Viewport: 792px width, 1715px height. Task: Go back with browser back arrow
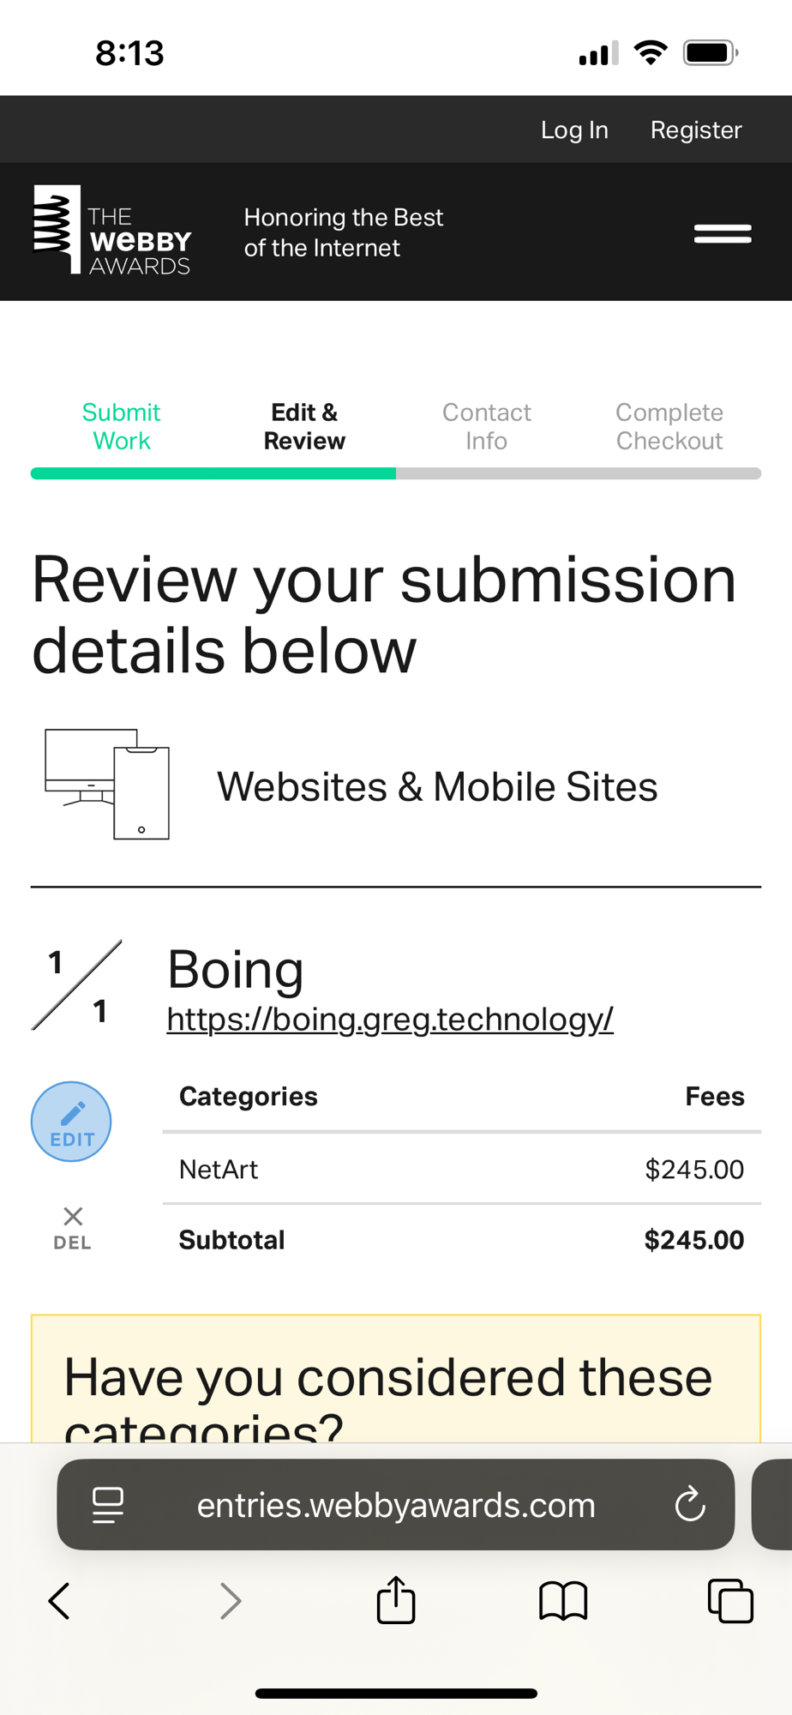(59, 1600)
